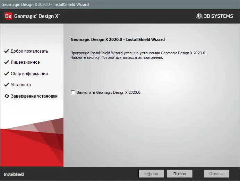Select the Установка step label
240x181 pixels.
click(21, 85)
